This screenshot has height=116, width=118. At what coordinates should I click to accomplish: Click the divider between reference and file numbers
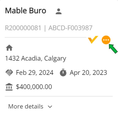[45, 28]
